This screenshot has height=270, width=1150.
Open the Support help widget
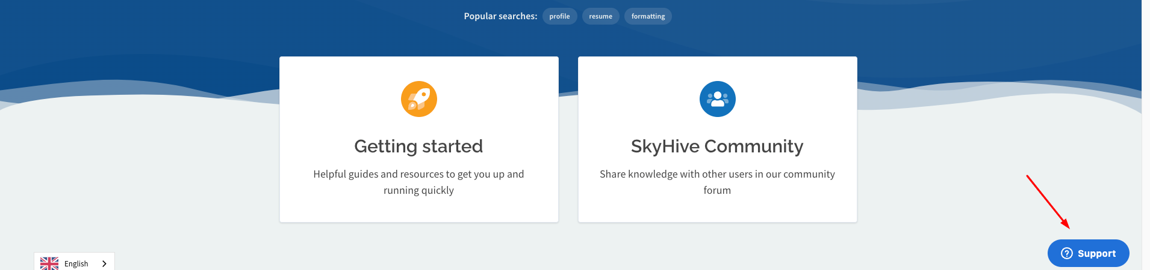tap(1088, 253)
